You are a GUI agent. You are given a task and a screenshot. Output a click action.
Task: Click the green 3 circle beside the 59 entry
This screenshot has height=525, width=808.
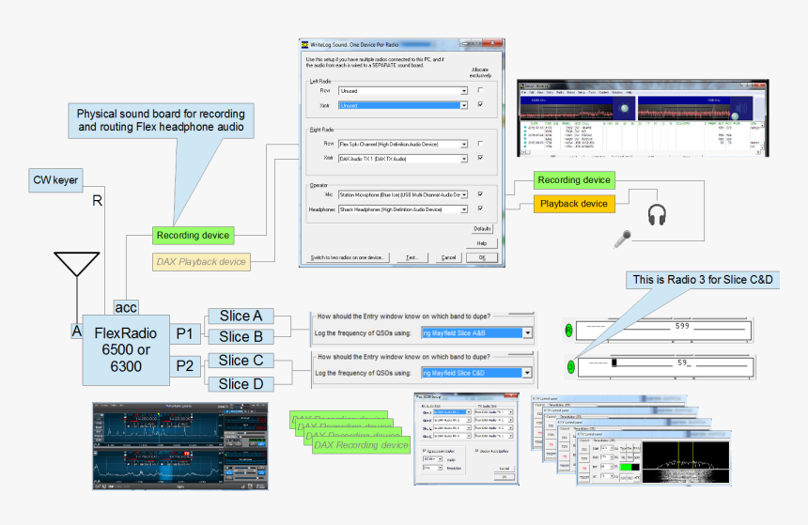[571, 367]
